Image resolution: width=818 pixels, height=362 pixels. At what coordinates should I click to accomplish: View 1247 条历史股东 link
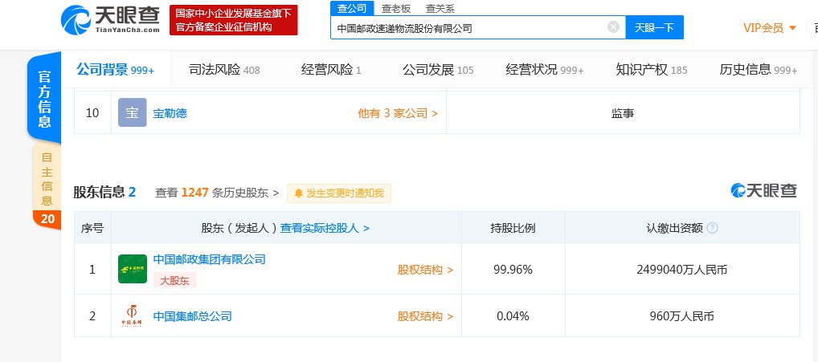(216, 193)
